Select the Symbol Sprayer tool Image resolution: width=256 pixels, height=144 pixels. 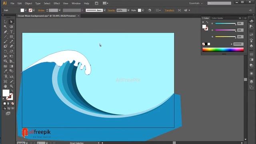pos(5,76)
